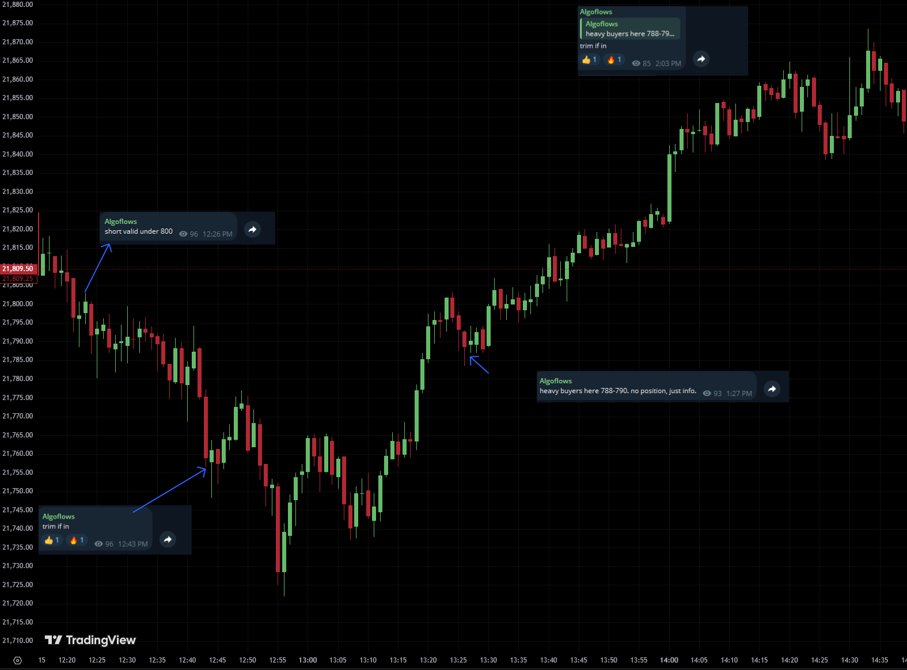
Task: Click the current price label 21,809.50
Action: pyautogui.click(x=17, y=269)
